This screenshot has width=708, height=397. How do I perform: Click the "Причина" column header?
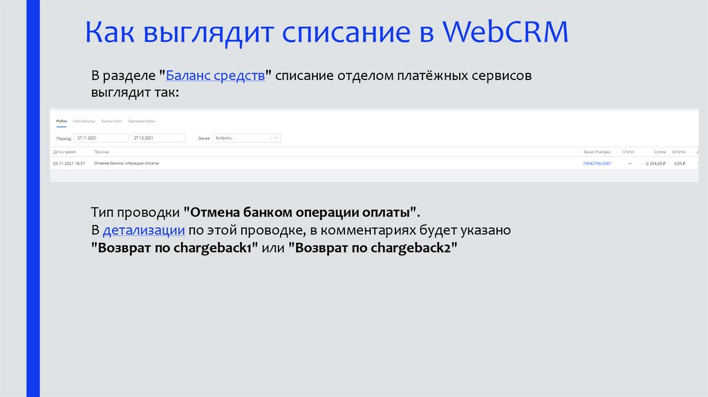click(101, 151)
